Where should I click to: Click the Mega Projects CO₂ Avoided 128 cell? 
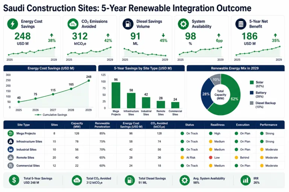pyautogui.click(x=159, y=133)
